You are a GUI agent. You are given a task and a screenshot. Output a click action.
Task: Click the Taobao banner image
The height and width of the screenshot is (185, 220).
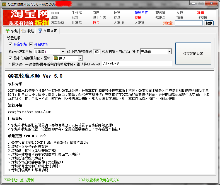coord(25,18)
